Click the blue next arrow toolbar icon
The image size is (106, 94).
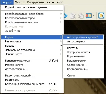pyautogui.click(x=66, y=15)
